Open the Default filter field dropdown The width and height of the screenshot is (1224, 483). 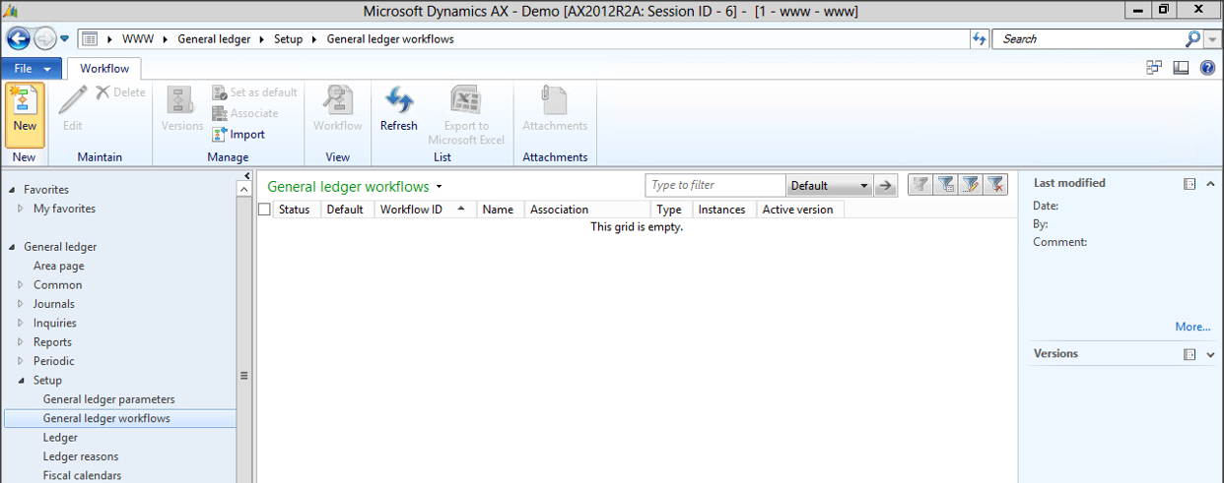(863, 186)
